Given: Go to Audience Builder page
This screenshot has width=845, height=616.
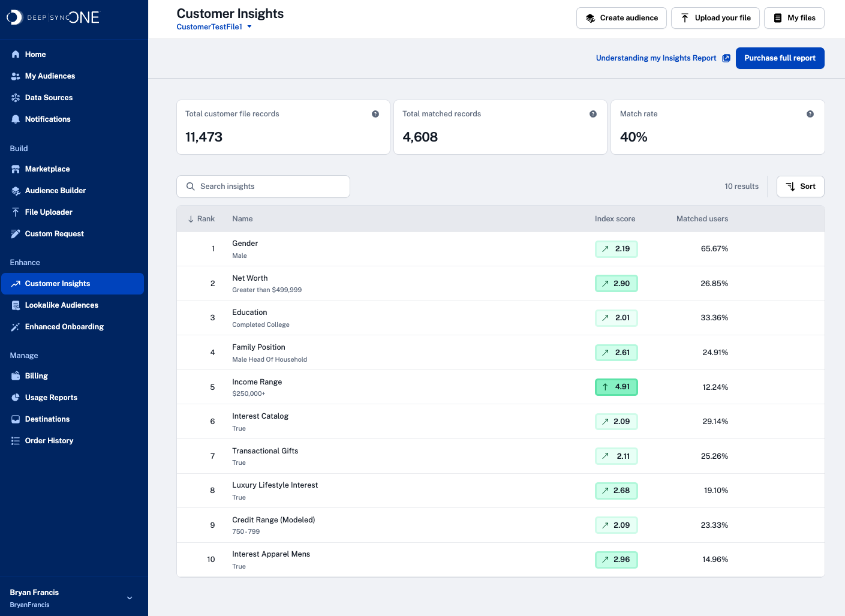Looking at the screenshot, I should coord(55,191).
